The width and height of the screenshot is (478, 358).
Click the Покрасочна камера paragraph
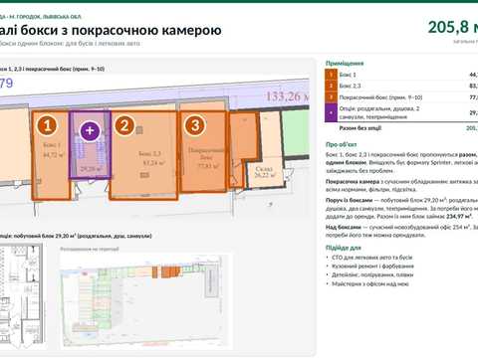point(401,186)
